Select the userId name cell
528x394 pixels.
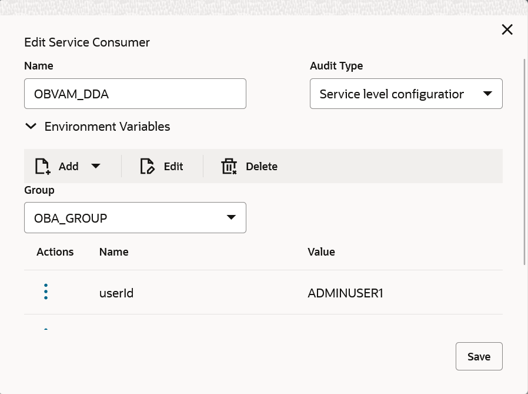point(116,292)
